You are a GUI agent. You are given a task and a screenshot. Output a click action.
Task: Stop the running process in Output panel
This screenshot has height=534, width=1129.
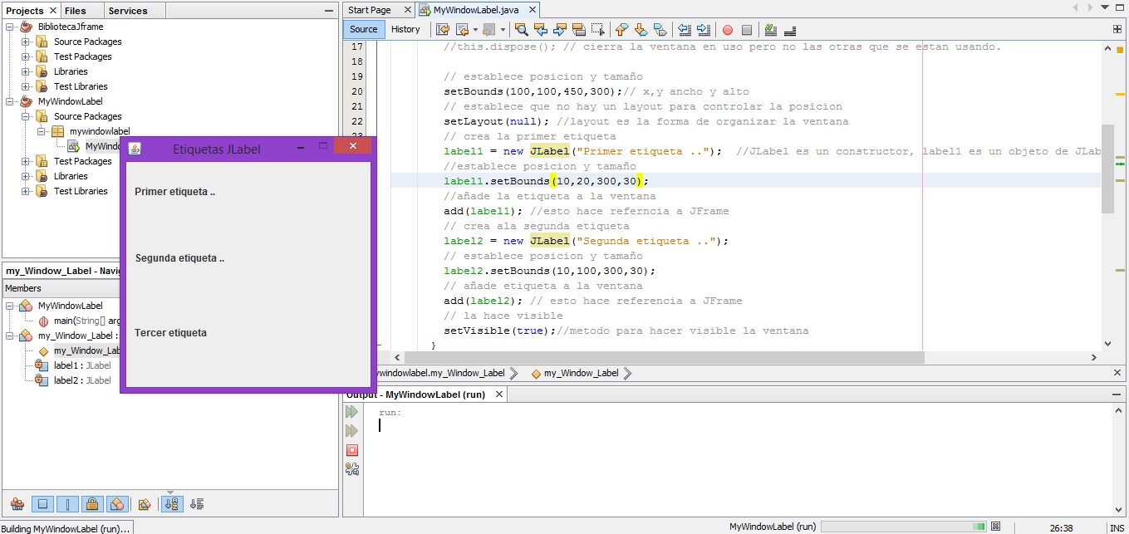coord(352,450)
